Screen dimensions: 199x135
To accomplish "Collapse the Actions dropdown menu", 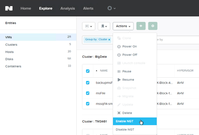I will (123, 26).
